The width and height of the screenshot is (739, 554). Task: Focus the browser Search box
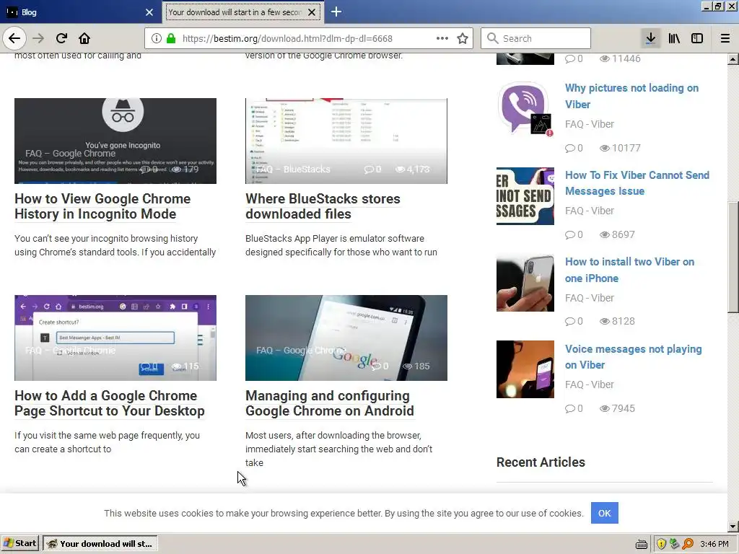click(x=536, y=39)
